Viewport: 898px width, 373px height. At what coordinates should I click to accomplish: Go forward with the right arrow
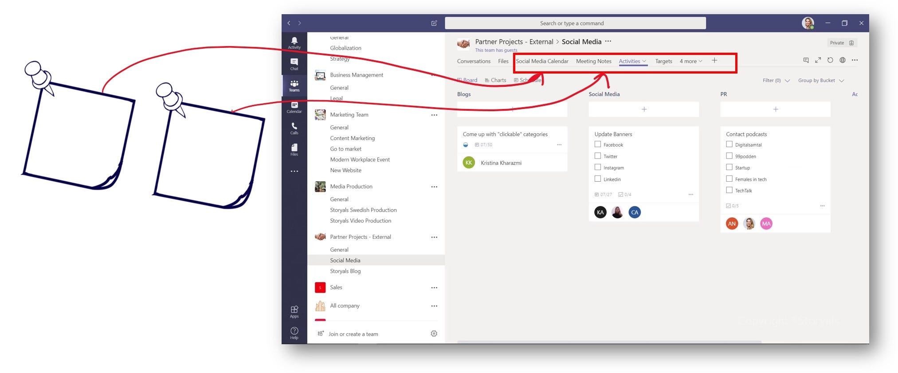click(300, 23)
